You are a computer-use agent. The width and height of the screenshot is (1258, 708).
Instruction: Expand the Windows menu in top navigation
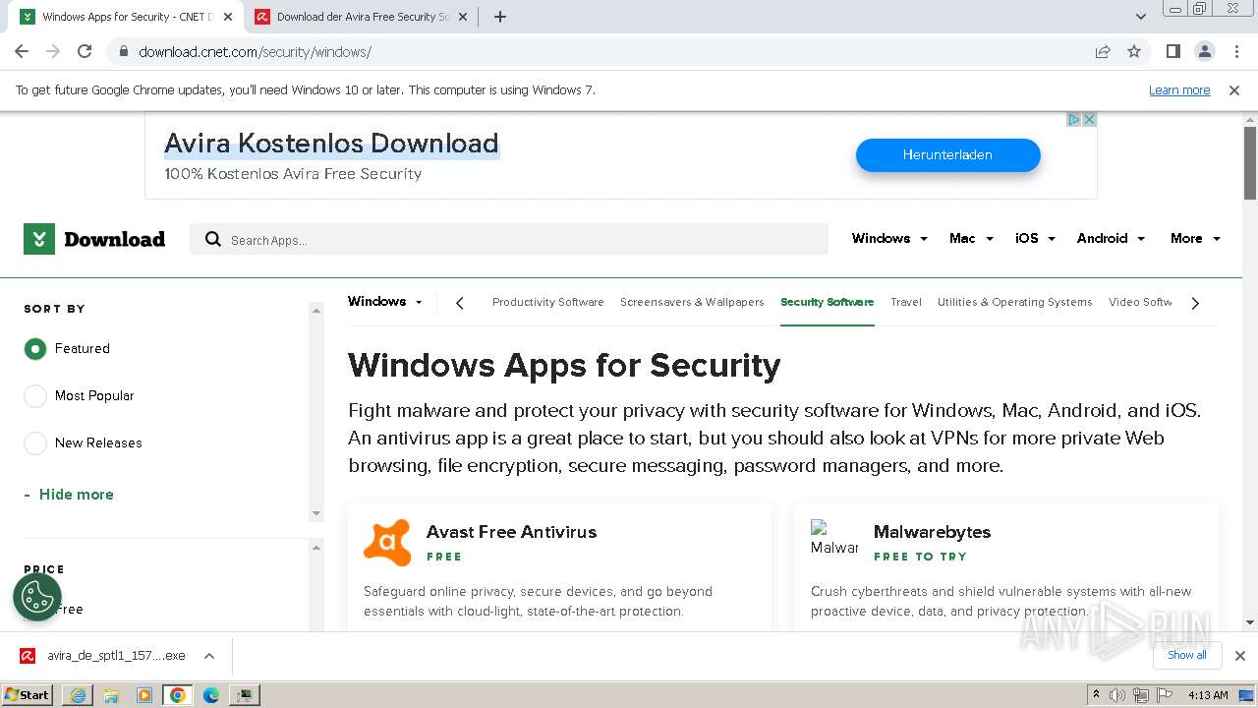pos(889,238)
